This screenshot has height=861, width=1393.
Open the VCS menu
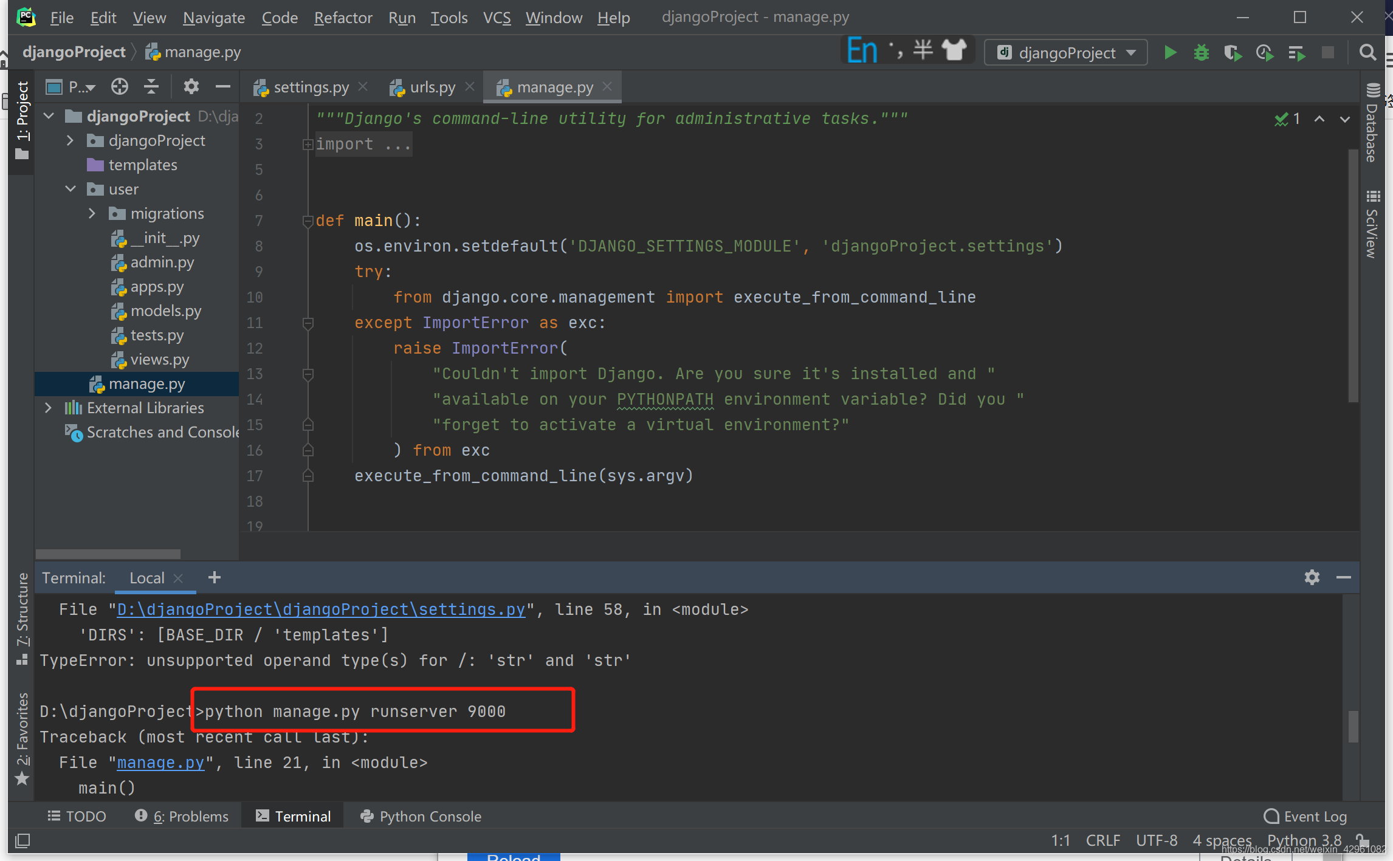pos(497,18)
